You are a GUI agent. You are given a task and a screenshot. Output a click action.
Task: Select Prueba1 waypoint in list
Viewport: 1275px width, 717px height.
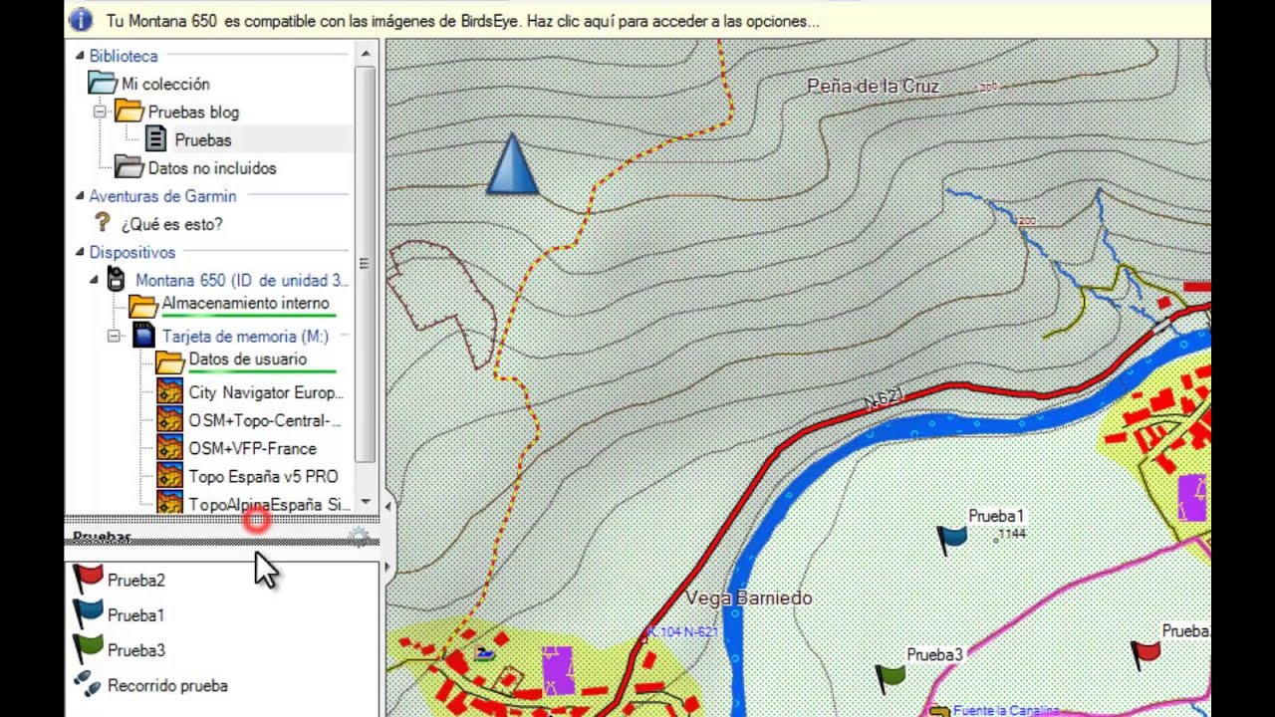coord(136,616)
